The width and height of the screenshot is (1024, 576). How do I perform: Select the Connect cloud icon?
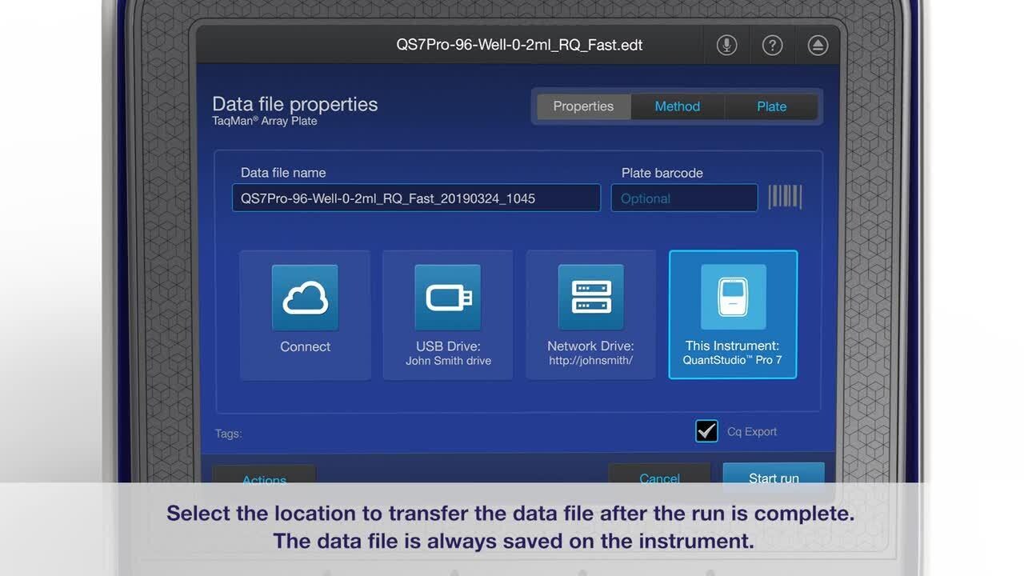click(305, 298)
